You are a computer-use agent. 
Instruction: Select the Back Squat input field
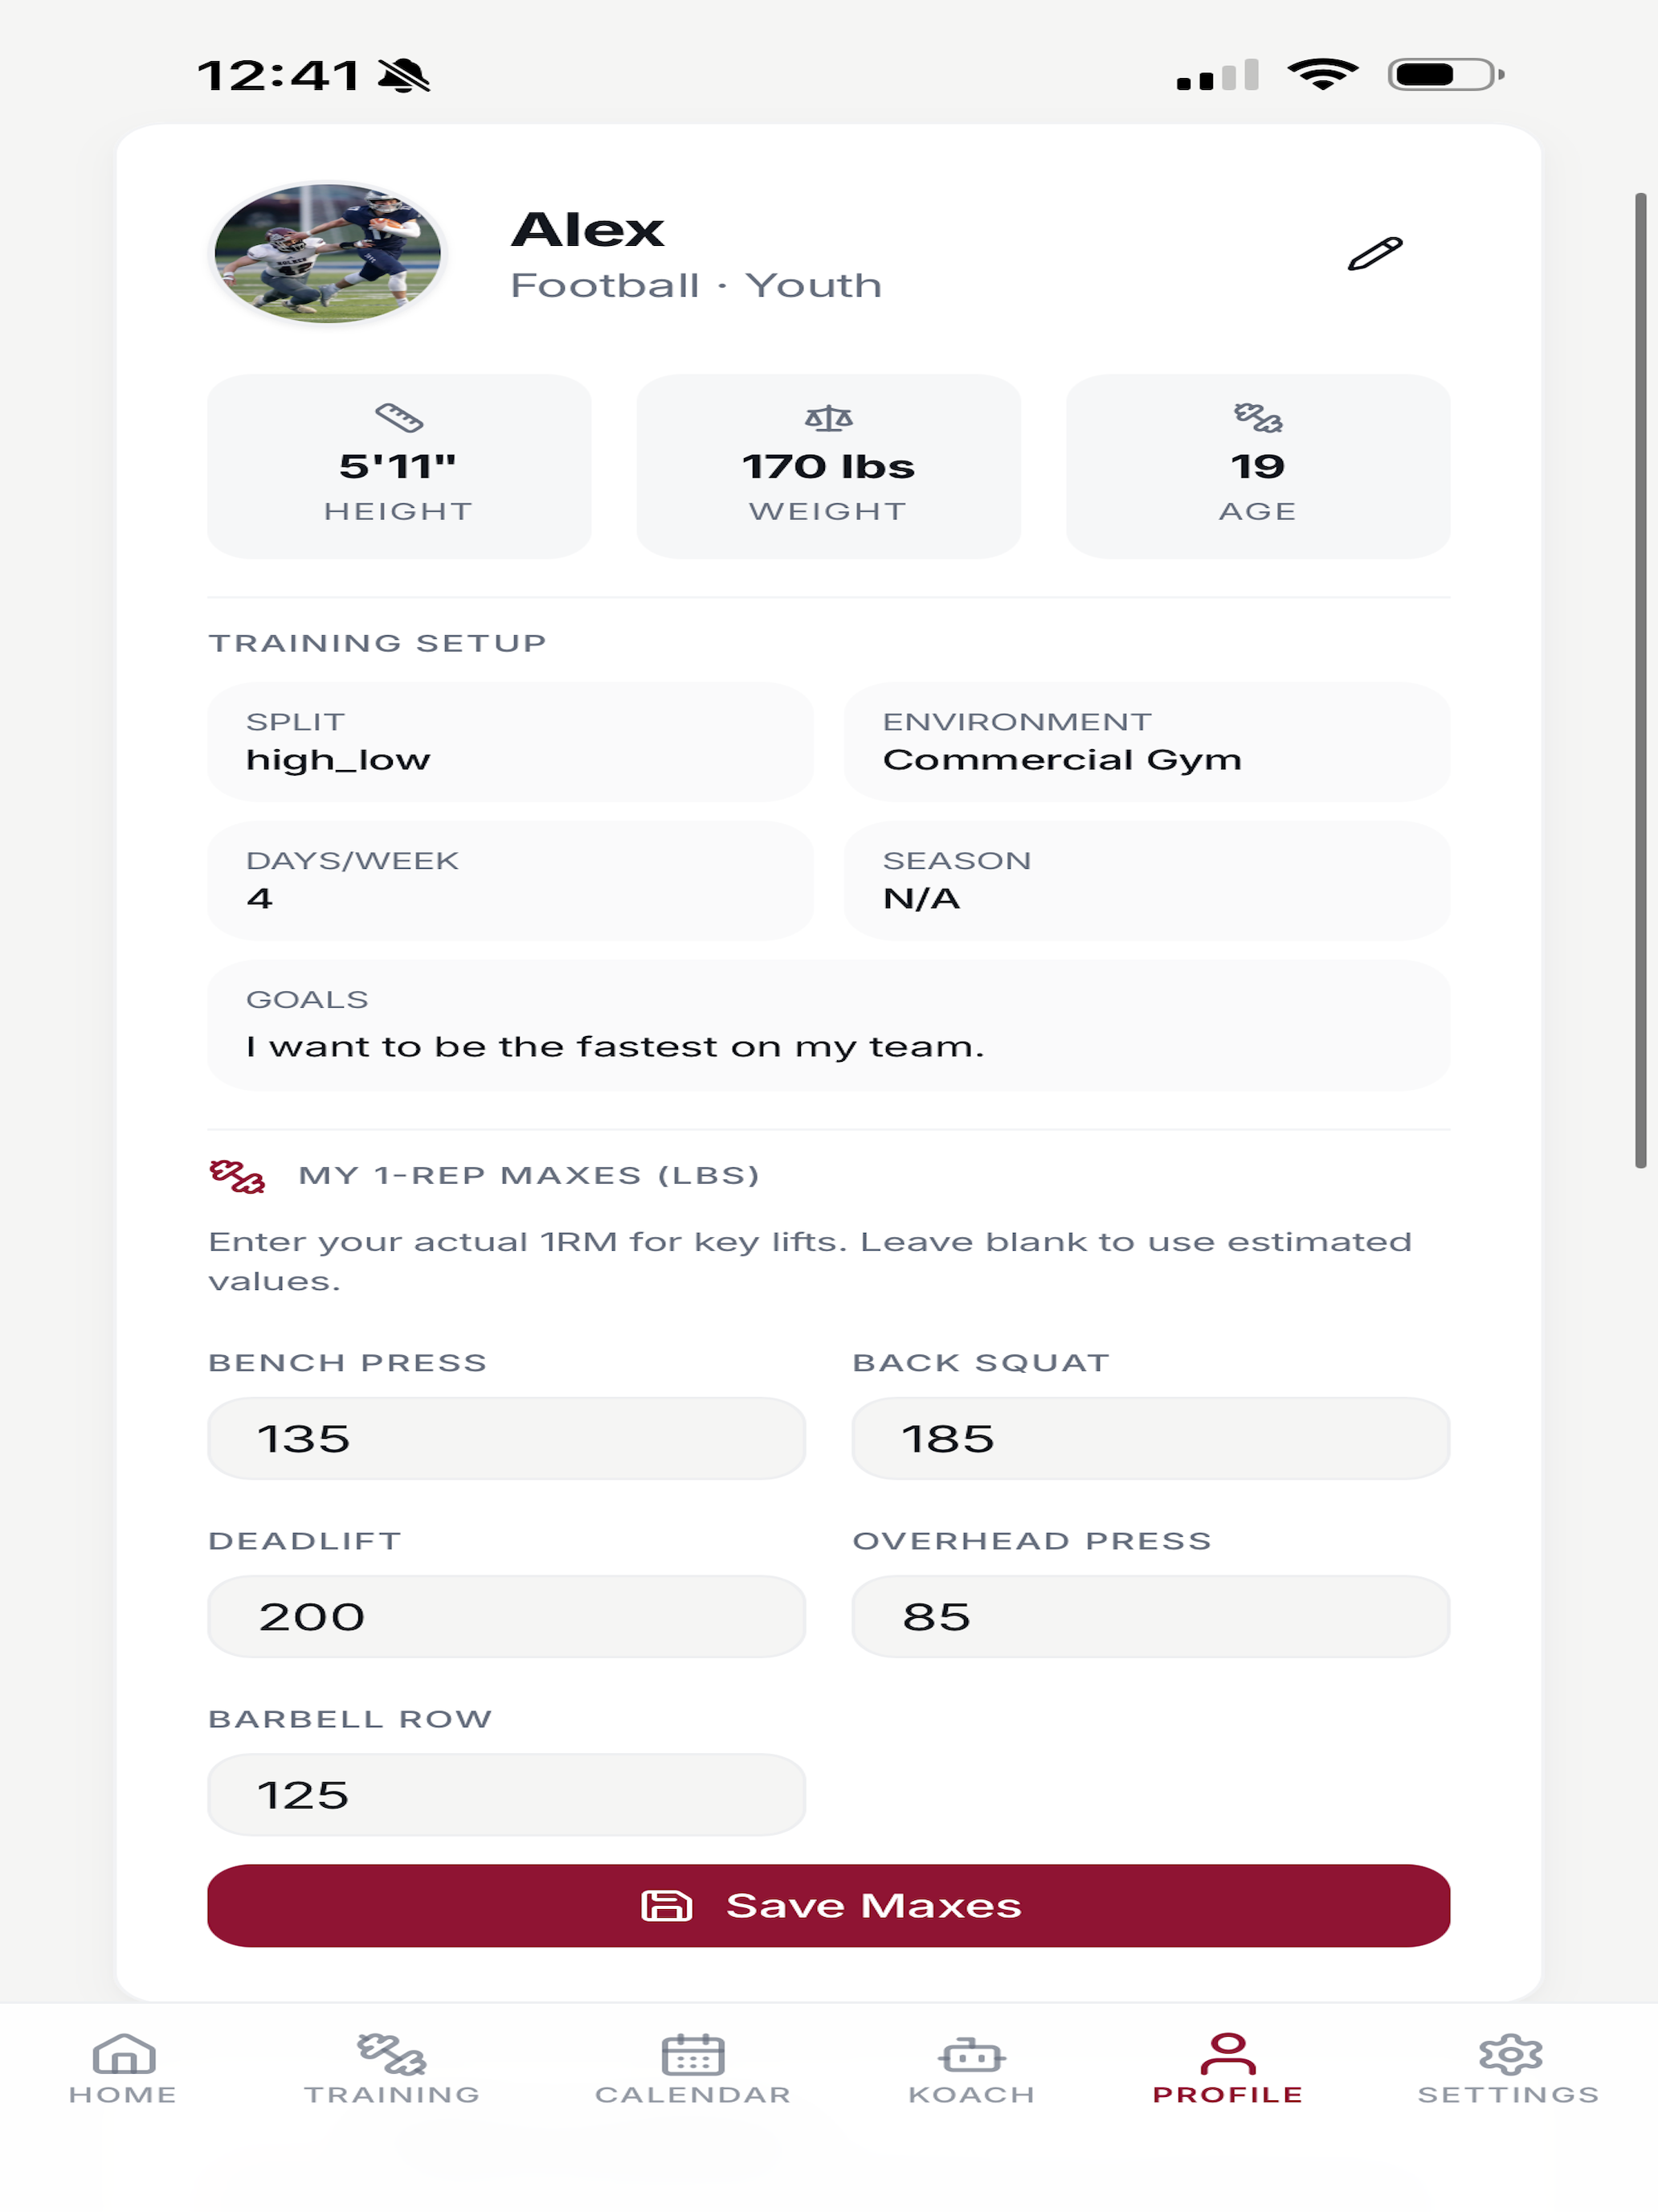(1150, 1438)
